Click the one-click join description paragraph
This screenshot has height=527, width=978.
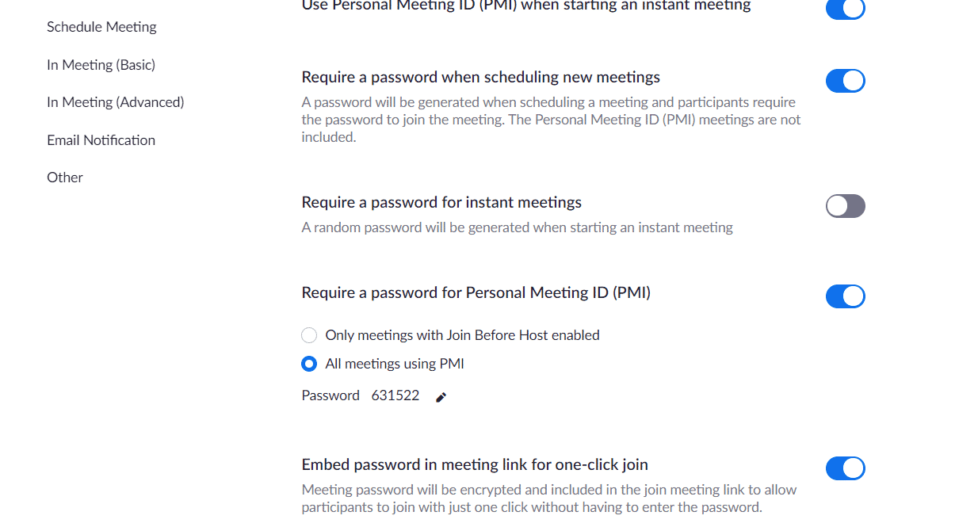(548, 498)
